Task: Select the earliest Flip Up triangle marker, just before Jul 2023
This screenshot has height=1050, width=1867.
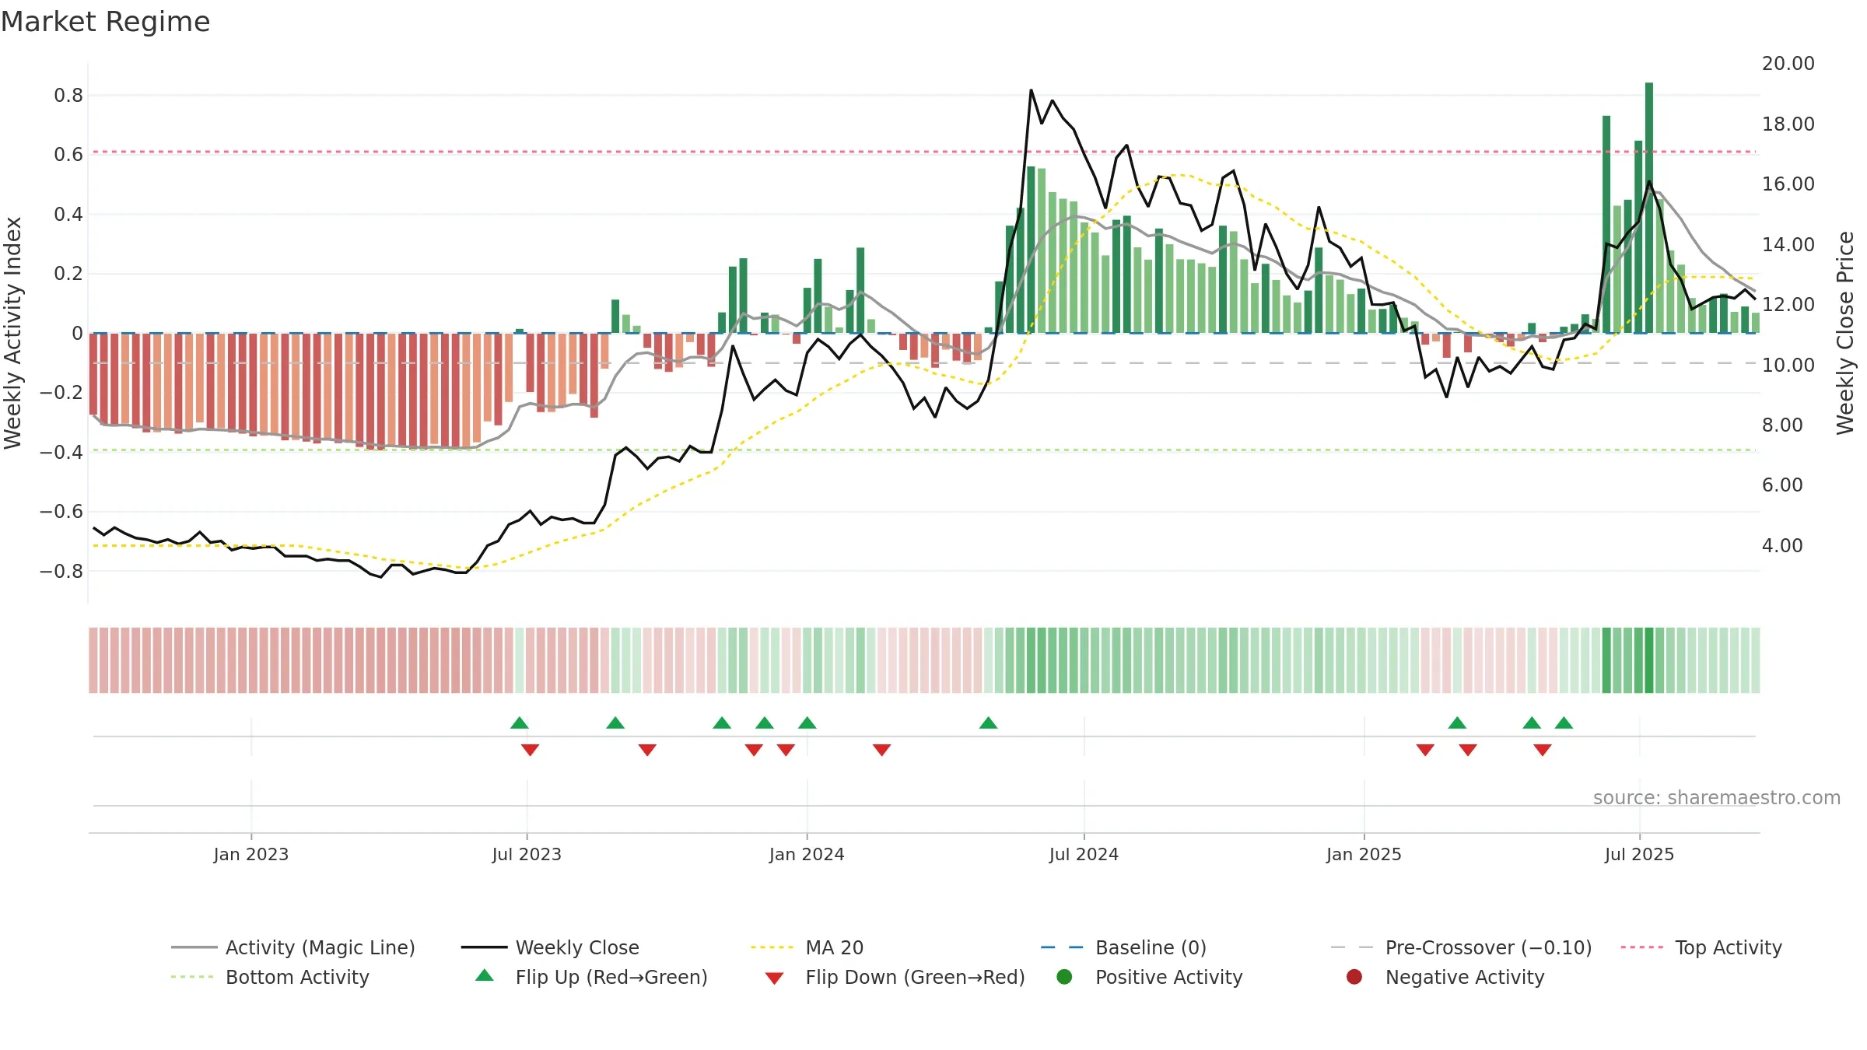Action: (x=520, y=723)
